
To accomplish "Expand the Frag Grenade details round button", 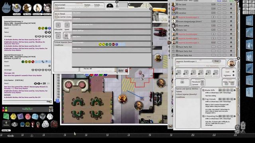I will point(235,99).
